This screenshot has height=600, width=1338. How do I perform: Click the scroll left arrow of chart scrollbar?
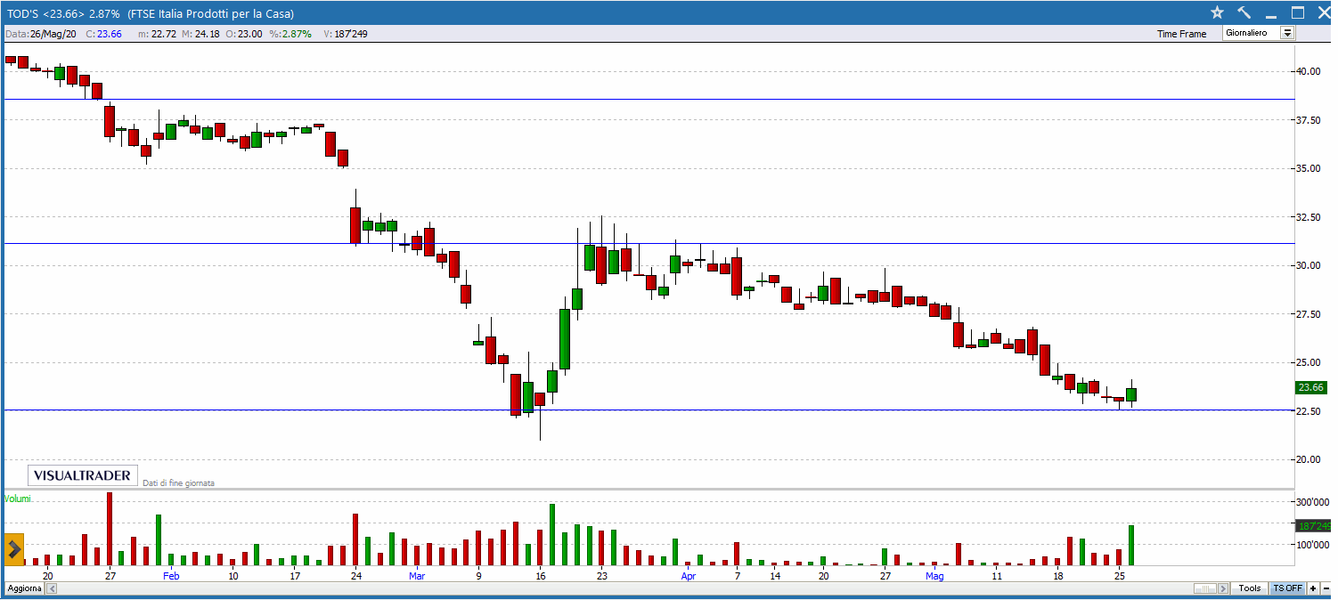coord(52,588)
